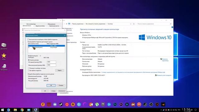Click the volume icon in system tray
The height and width of the screenshot is (112, 199).
[x=174, y=110]
